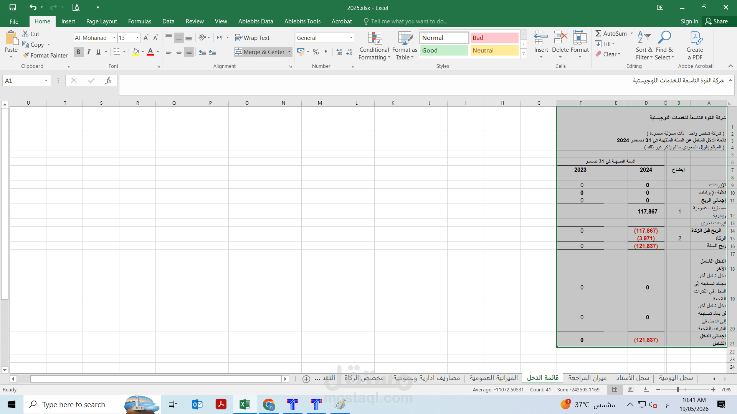Click the Share button

[717, 21]
